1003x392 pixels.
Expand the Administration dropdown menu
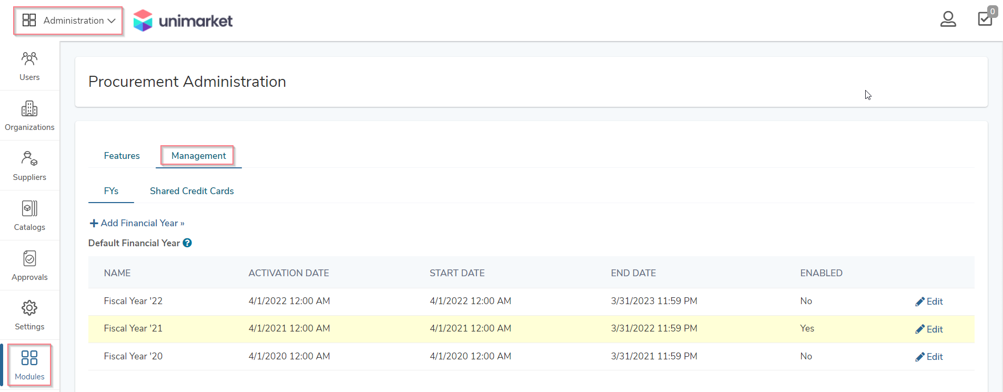[x=68, y=21]
